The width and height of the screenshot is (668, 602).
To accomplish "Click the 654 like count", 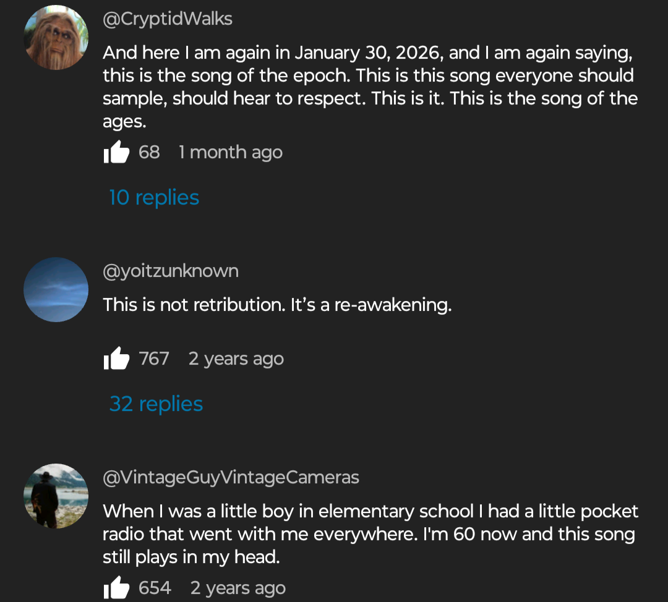I will [x=155, y=588].
